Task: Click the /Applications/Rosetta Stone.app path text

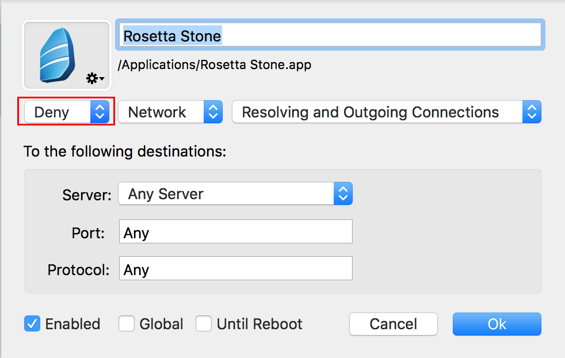Action: coord(215,64)
